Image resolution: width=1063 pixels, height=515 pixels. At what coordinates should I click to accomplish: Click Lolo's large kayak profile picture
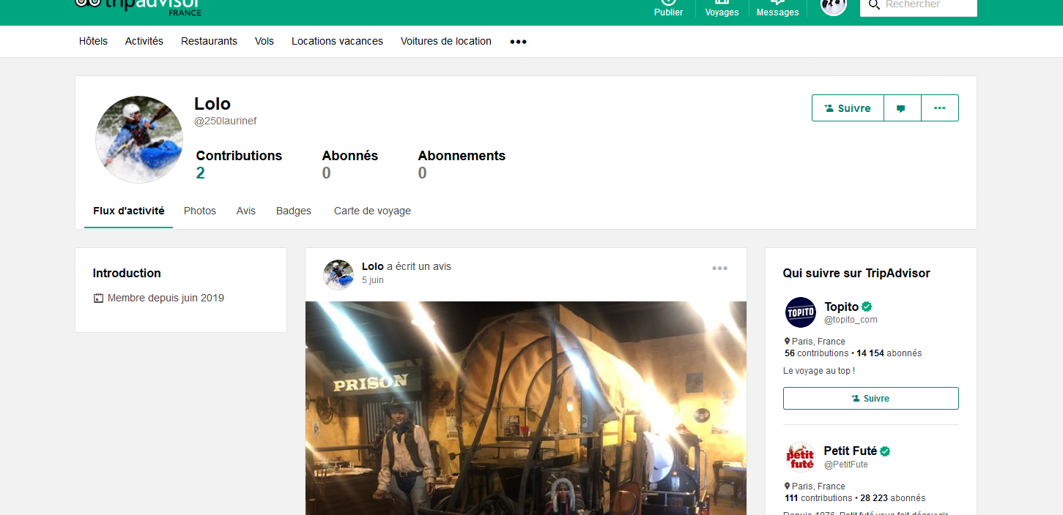(139, 139)
